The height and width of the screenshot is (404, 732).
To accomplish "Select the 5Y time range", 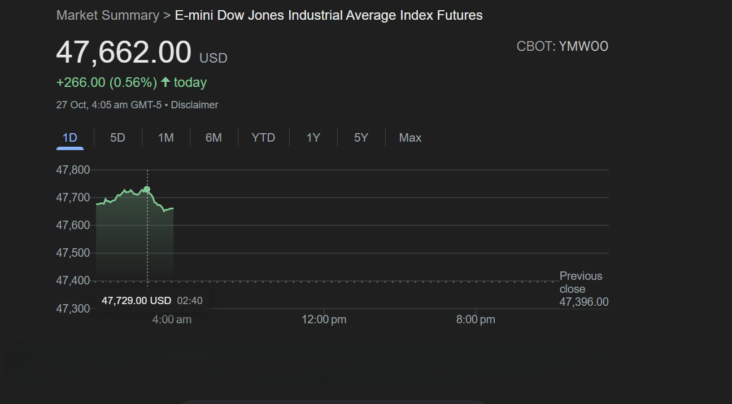I will coord(361,137).
